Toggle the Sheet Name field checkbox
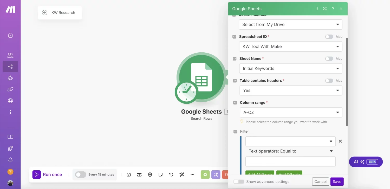The height and width of the screenshot is (189, 390). tap(235, 59)
